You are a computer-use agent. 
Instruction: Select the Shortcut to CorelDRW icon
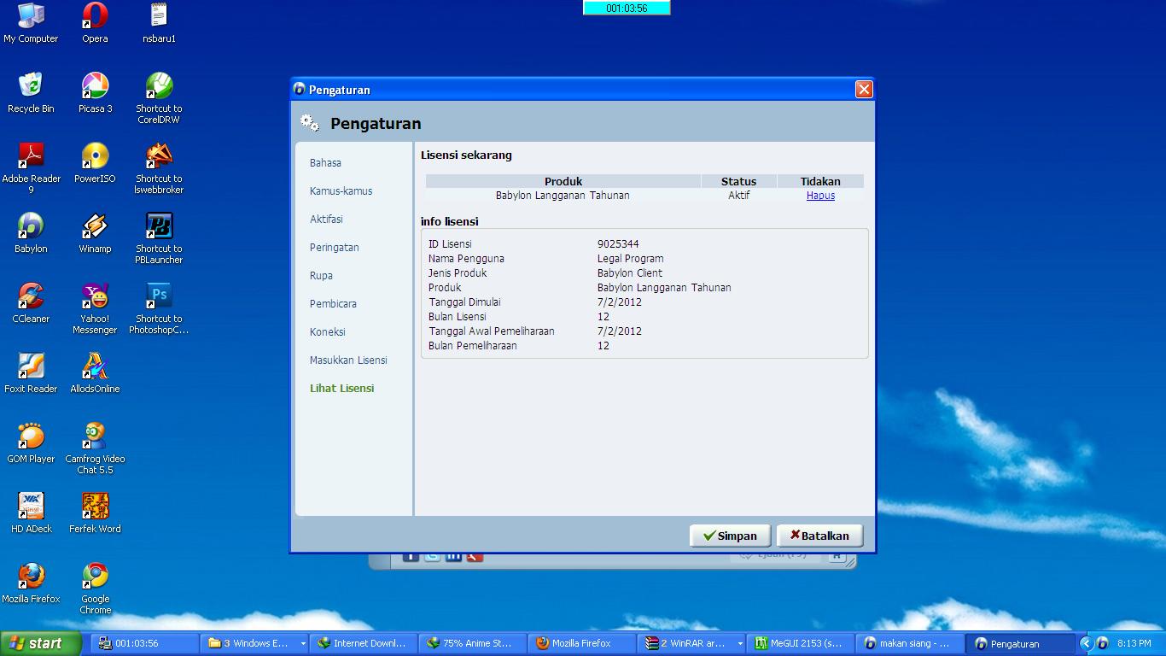159,98
